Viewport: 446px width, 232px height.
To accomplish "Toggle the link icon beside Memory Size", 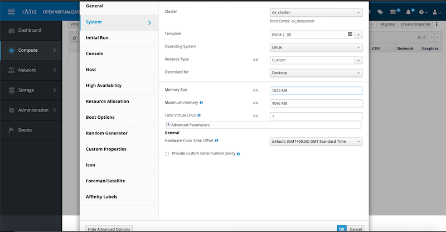I will coord(255,90).
